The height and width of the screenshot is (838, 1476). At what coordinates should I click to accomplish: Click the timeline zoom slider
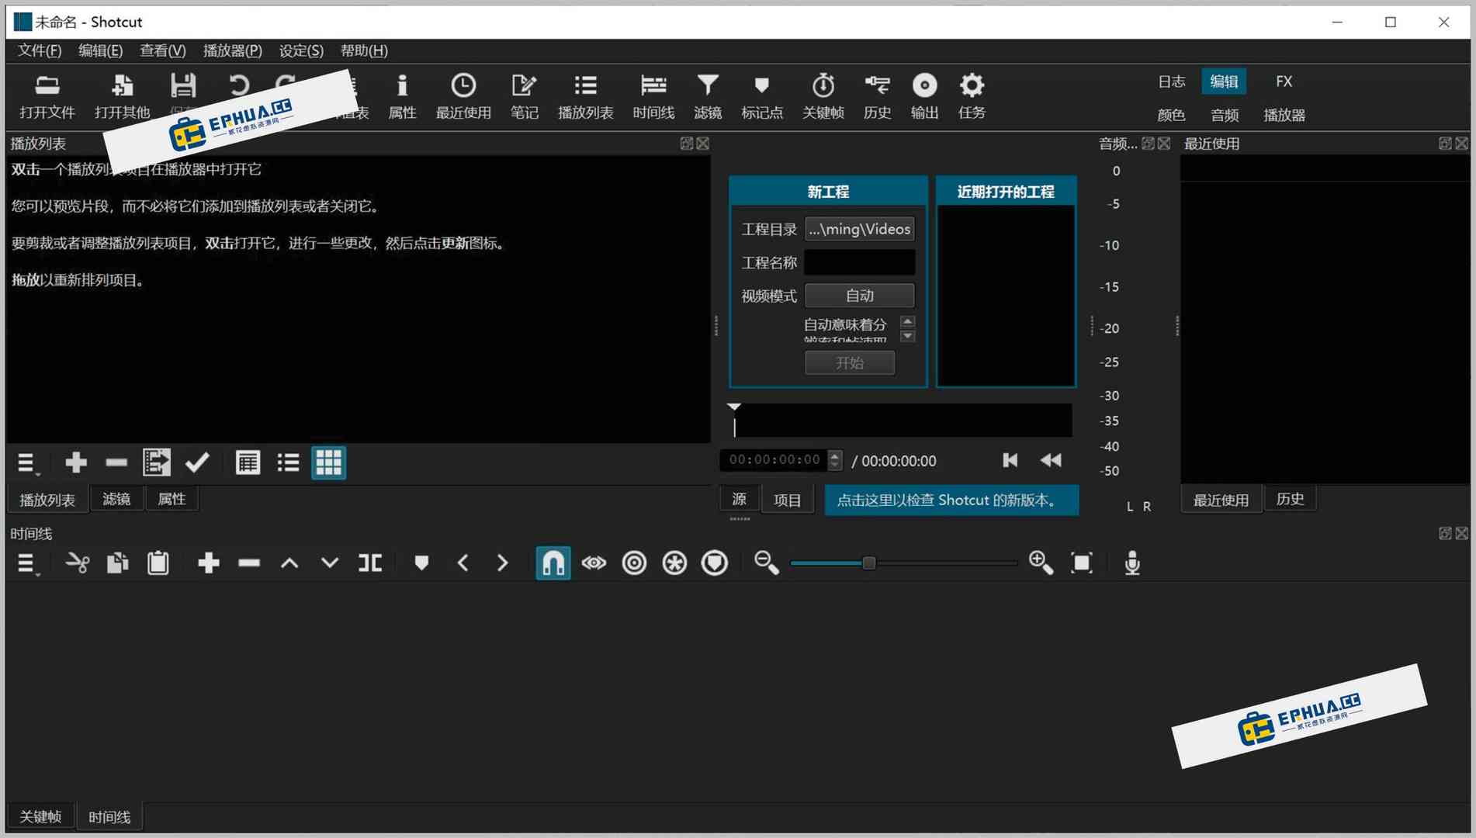[x=869, y=563]
